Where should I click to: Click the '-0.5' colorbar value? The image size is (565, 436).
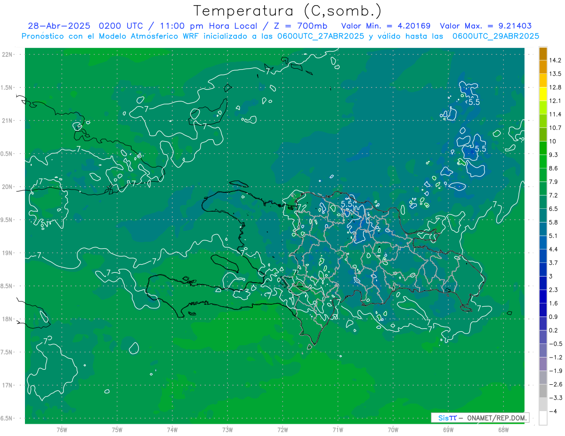pos(556,344)
